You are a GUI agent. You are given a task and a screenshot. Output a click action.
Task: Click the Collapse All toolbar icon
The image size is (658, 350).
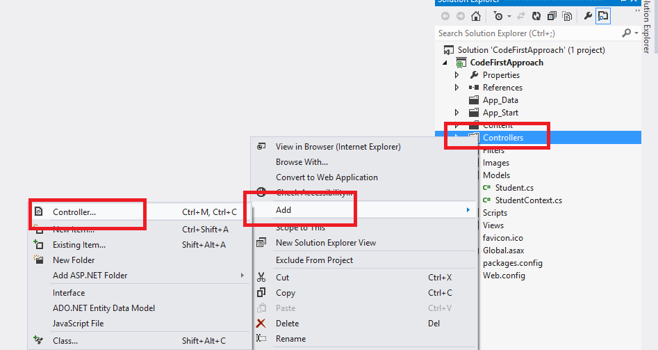(x=552, y=16)
